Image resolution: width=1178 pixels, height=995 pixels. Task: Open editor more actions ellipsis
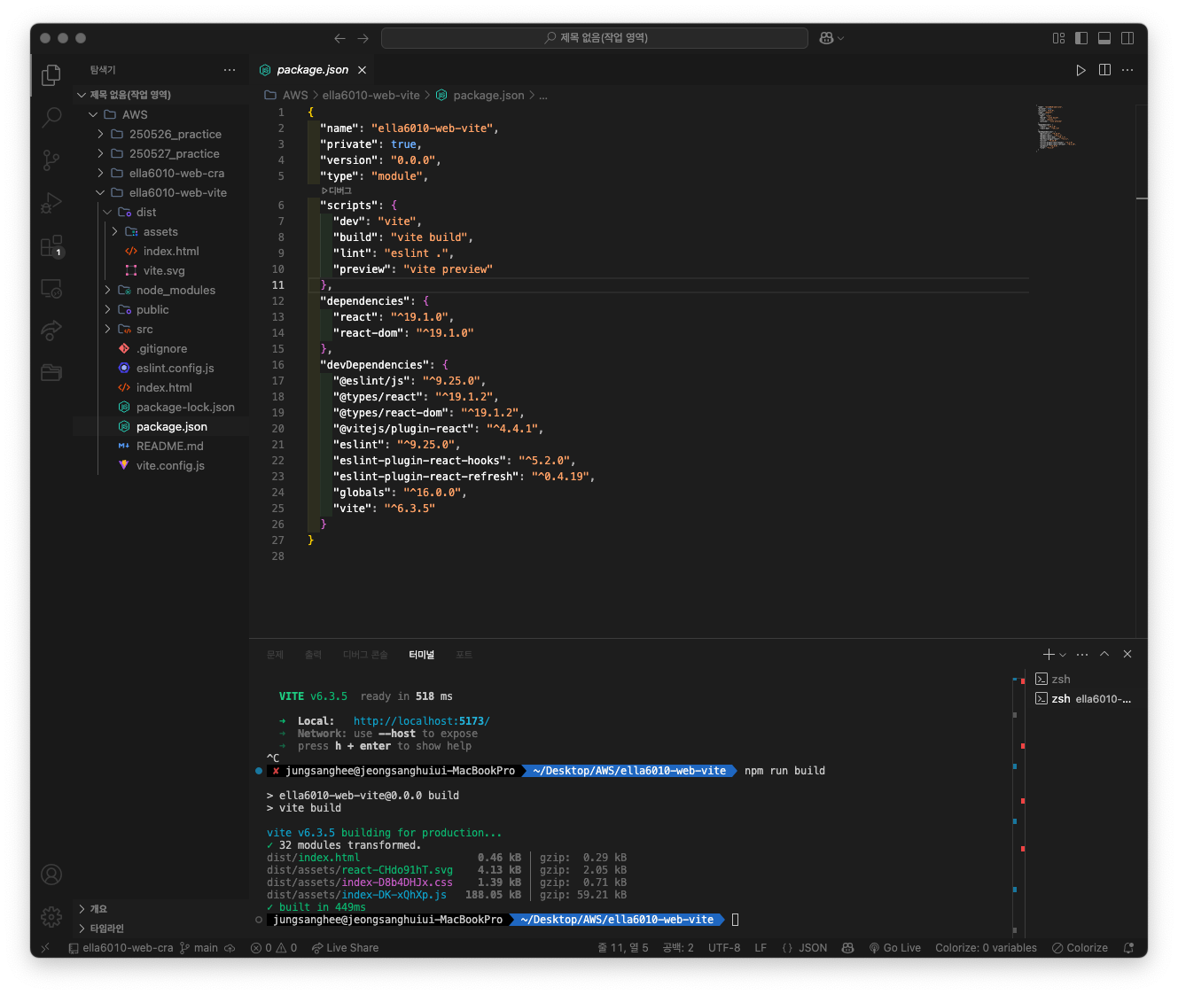click(x=1127, y=70)
